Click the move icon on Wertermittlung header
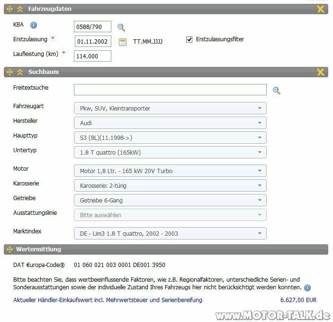Screen dimensions: 333x322 [x=9, y=249]
